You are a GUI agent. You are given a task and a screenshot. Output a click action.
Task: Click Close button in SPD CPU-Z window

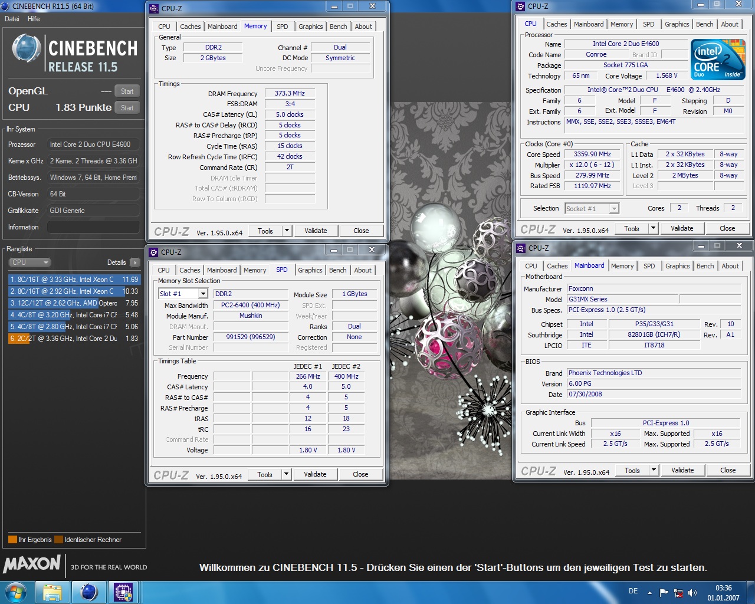pyautogui.click(x=360, y=474)
